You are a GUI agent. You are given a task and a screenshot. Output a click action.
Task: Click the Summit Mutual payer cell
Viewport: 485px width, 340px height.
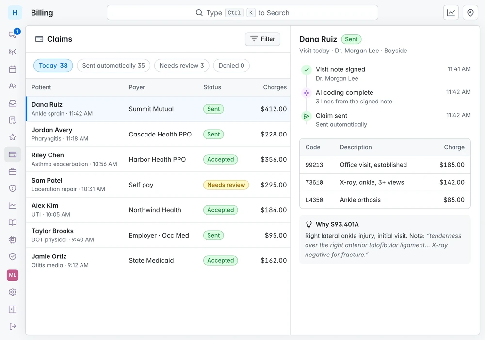[151, 109]
